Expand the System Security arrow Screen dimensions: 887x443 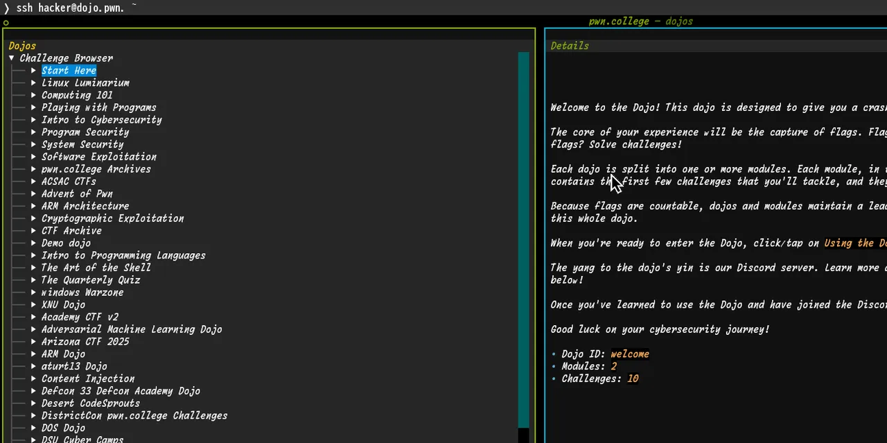tap(33, 145)
